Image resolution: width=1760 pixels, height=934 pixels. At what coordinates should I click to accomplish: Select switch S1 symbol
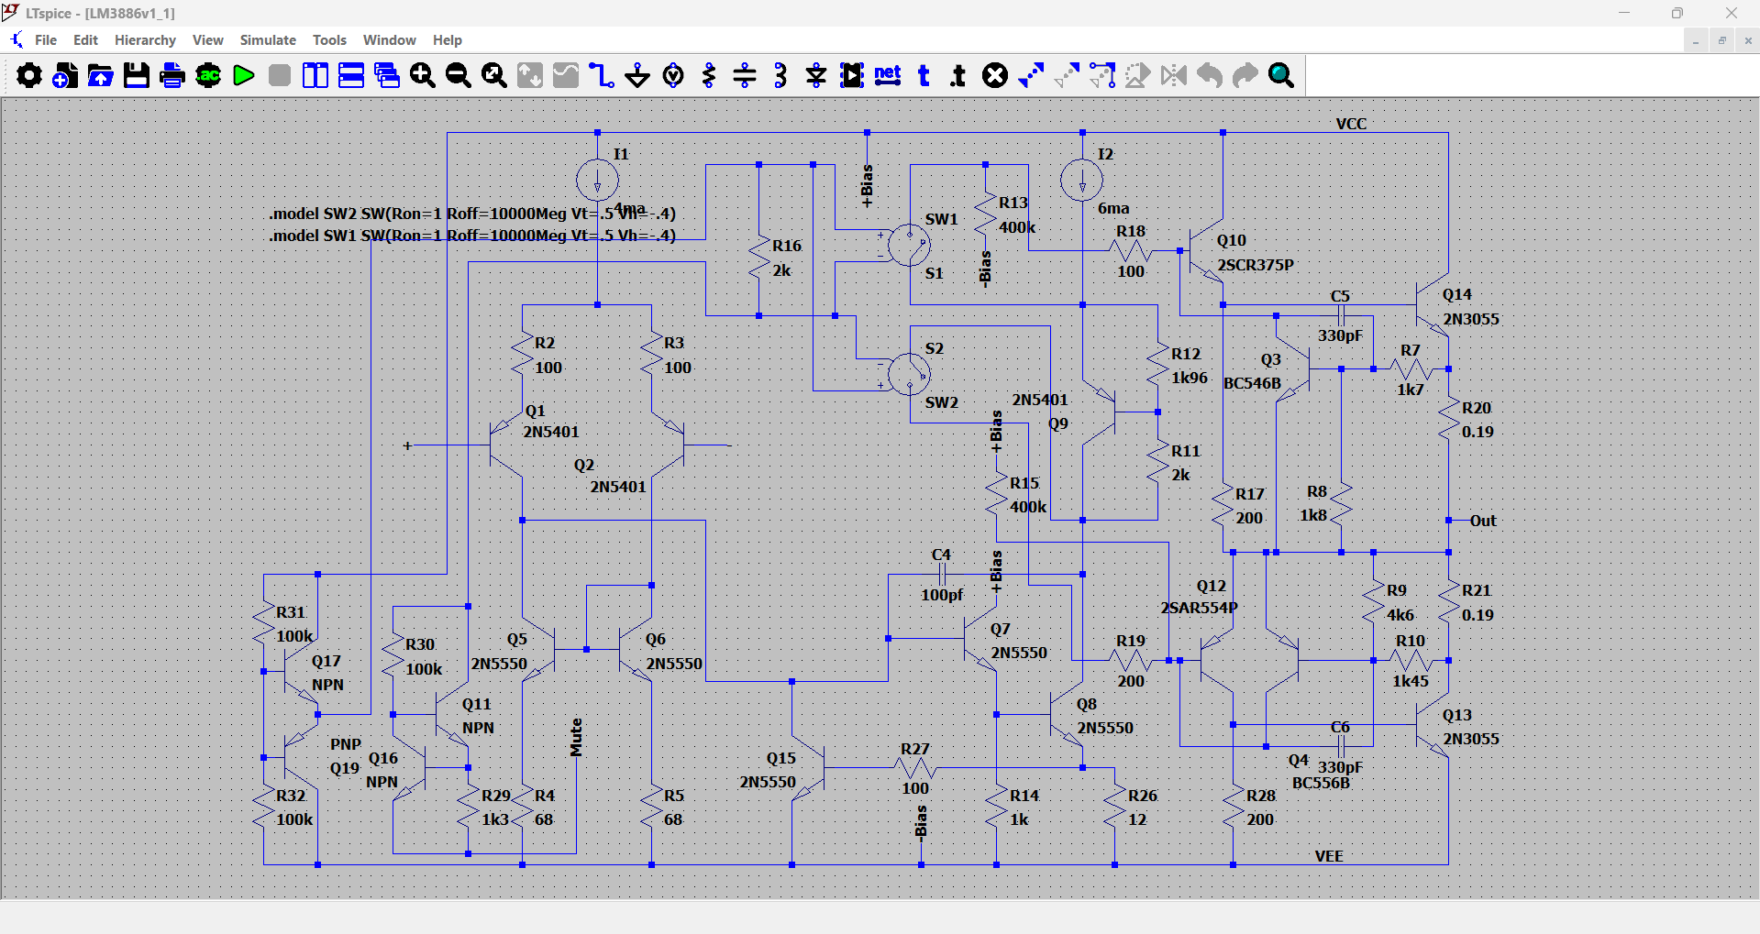909,245
